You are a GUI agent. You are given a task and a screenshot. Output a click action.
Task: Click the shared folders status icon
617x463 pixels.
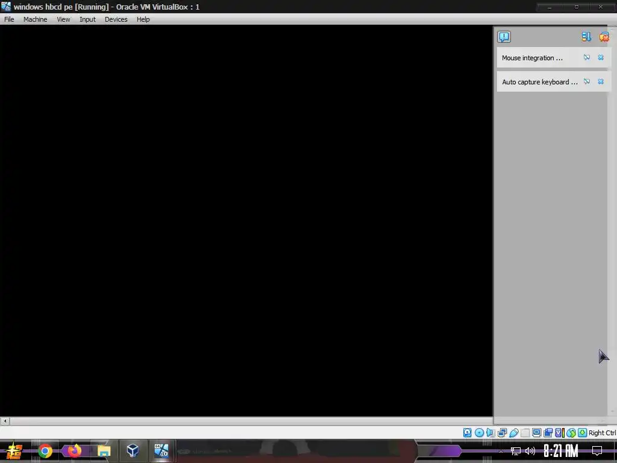pos(525,433)
